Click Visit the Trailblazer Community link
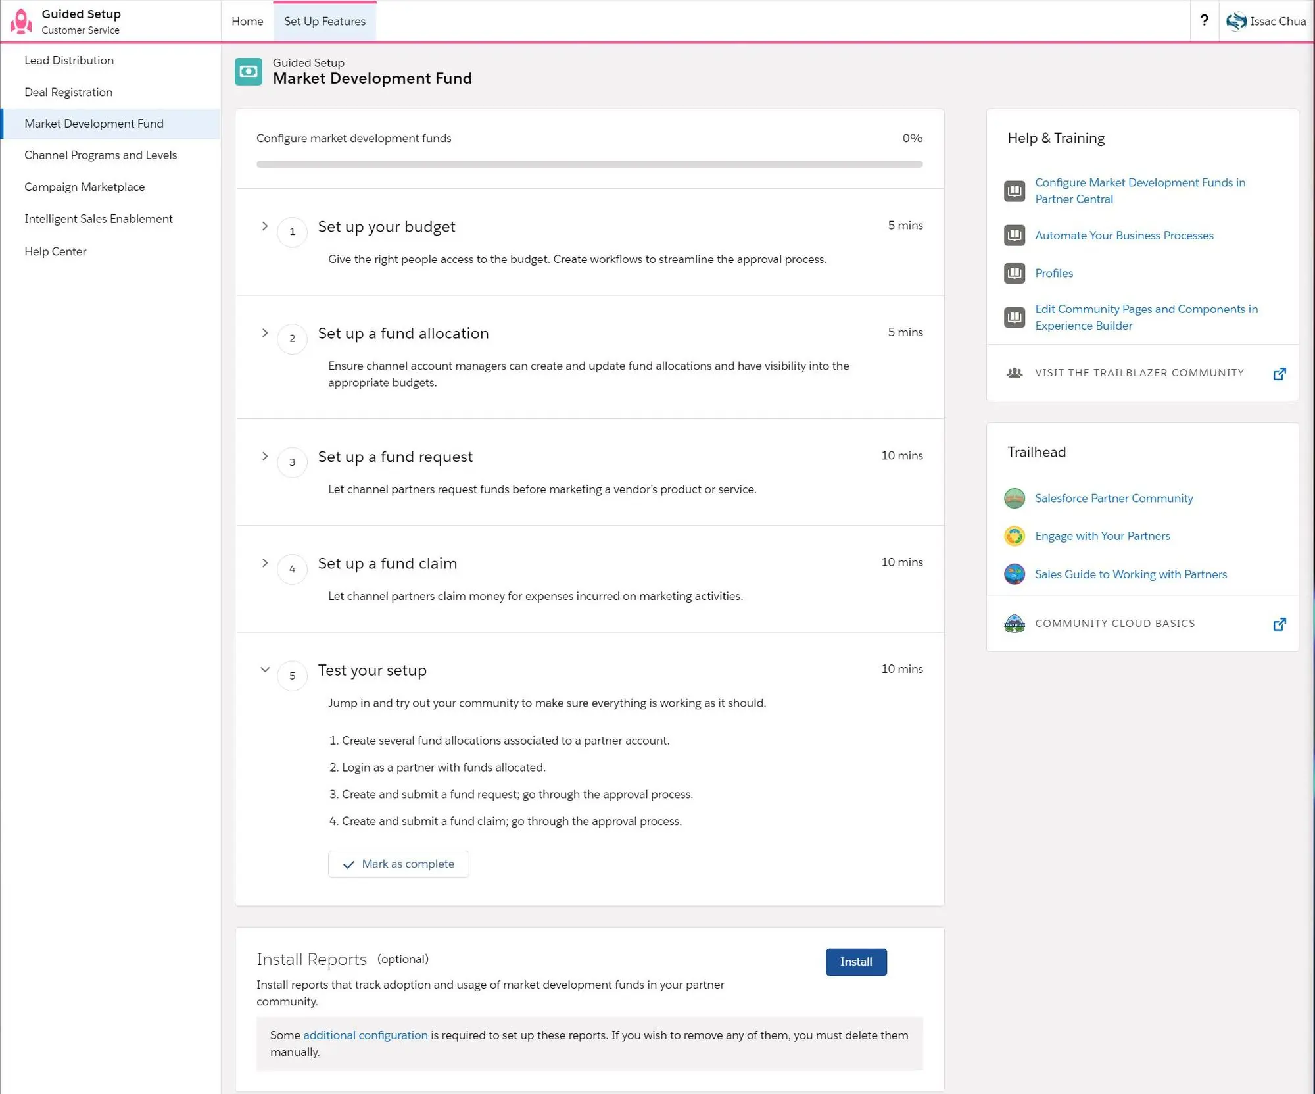This screenshot has height=1094, width=1315. 1139,372
